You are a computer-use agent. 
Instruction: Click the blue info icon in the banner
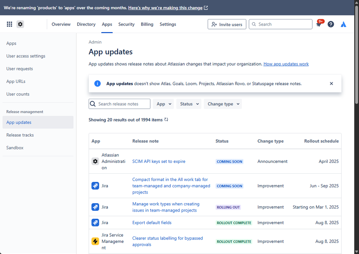point(97,84)
